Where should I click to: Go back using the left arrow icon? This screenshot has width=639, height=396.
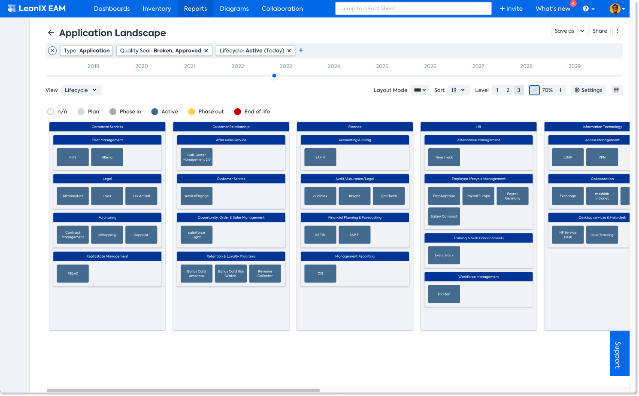pos(51,33)
